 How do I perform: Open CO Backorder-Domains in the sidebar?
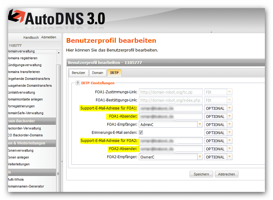point(25,135)
